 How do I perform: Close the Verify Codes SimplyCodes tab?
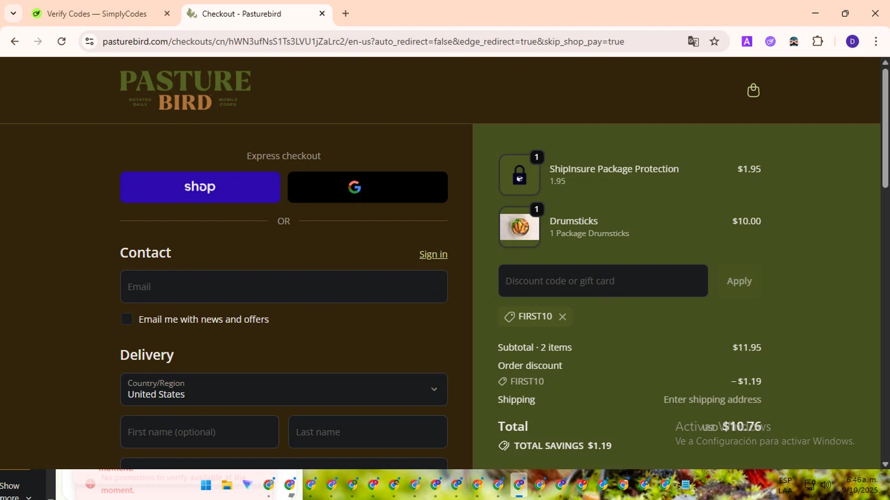pyautogui.click(x=167, y=13)
